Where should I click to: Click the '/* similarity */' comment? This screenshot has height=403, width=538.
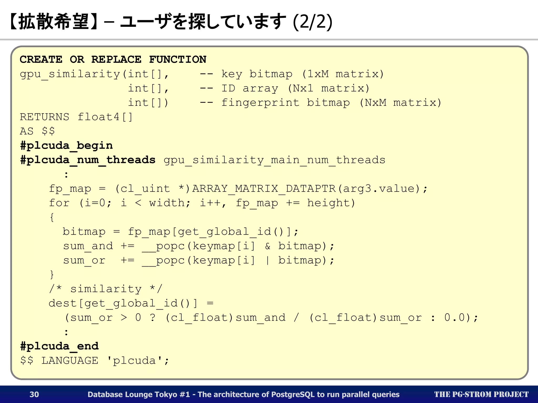[x=106, y=289]
